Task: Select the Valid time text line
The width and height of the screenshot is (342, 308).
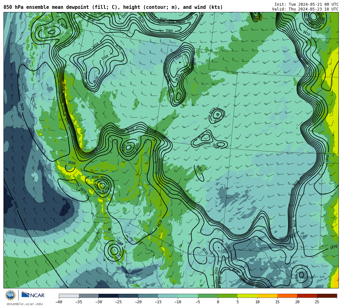Action: click(x=305, y=9)
